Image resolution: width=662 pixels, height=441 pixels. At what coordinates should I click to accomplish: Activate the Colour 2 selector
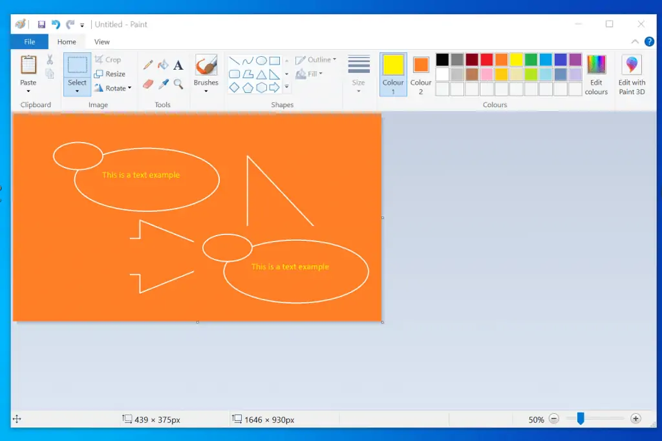pos(421,74)
